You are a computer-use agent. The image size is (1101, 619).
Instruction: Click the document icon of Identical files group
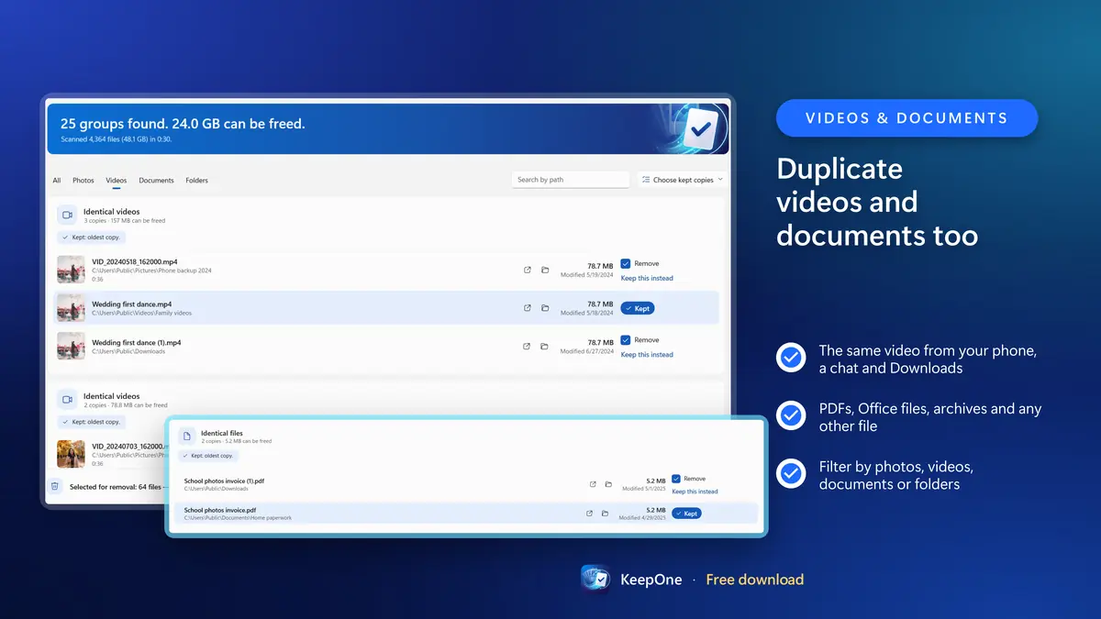[x=185, y=437]
